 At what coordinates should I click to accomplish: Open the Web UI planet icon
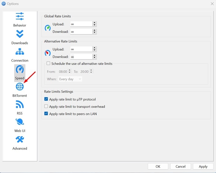coord(20,122)
